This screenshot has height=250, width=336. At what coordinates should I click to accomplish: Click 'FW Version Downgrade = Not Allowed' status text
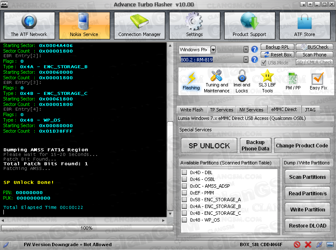pyautogui.click(x=68, y=244)
